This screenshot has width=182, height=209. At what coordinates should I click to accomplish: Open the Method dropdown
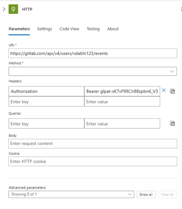pyautogui.click(x=93, y=71)
